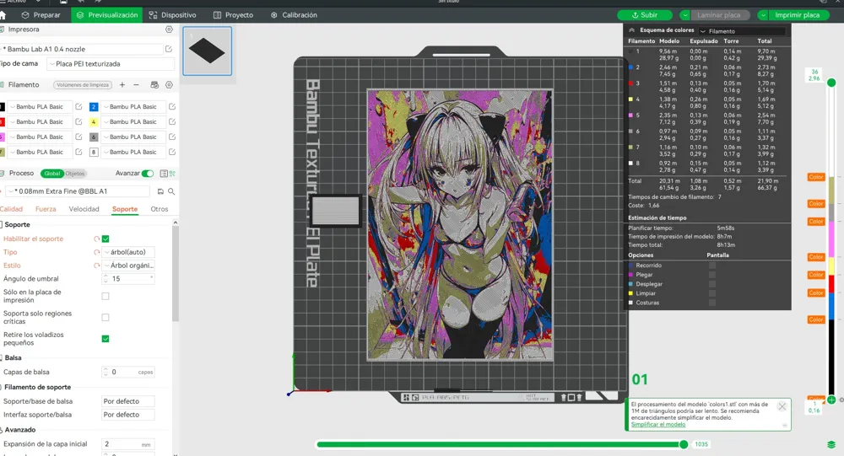Click the blue filament 2 color swatch

click(x=94, y=107)
